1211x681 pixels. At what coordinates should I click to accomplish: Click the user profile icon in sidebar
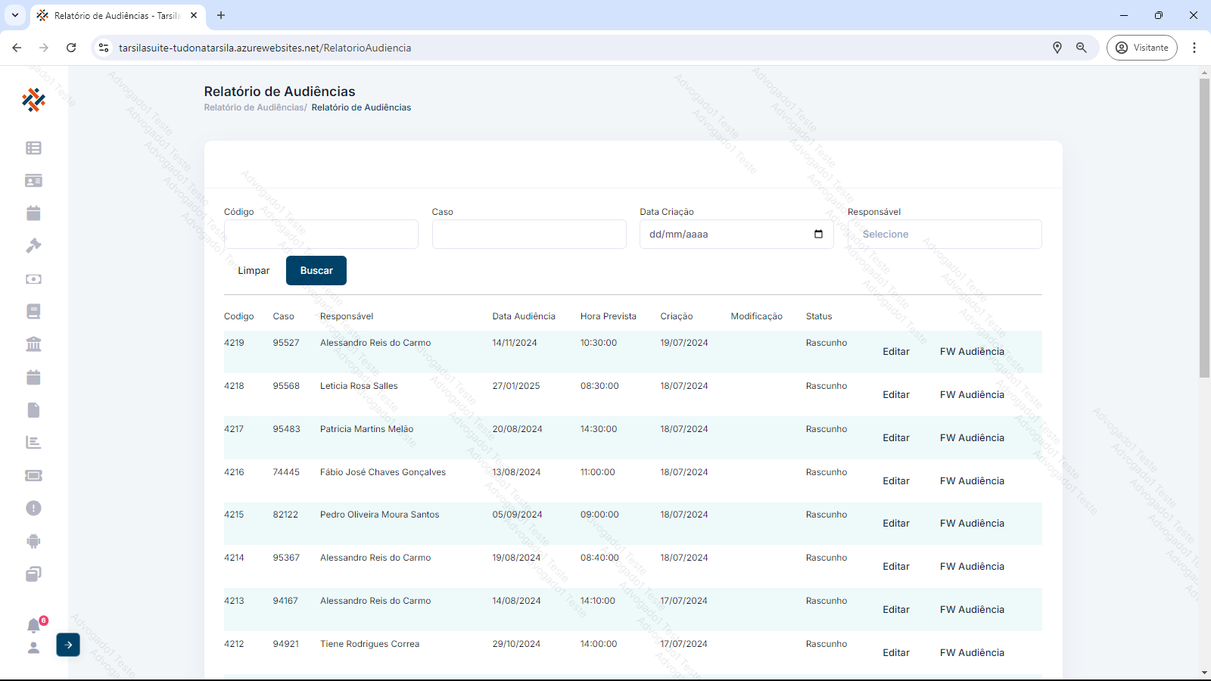33,648
